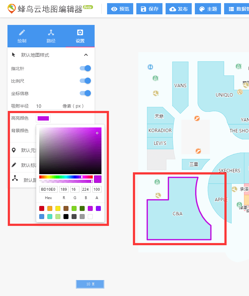Switch to the 设置 settings tab
Screen dimensions: 249x296
pos(80,36)
